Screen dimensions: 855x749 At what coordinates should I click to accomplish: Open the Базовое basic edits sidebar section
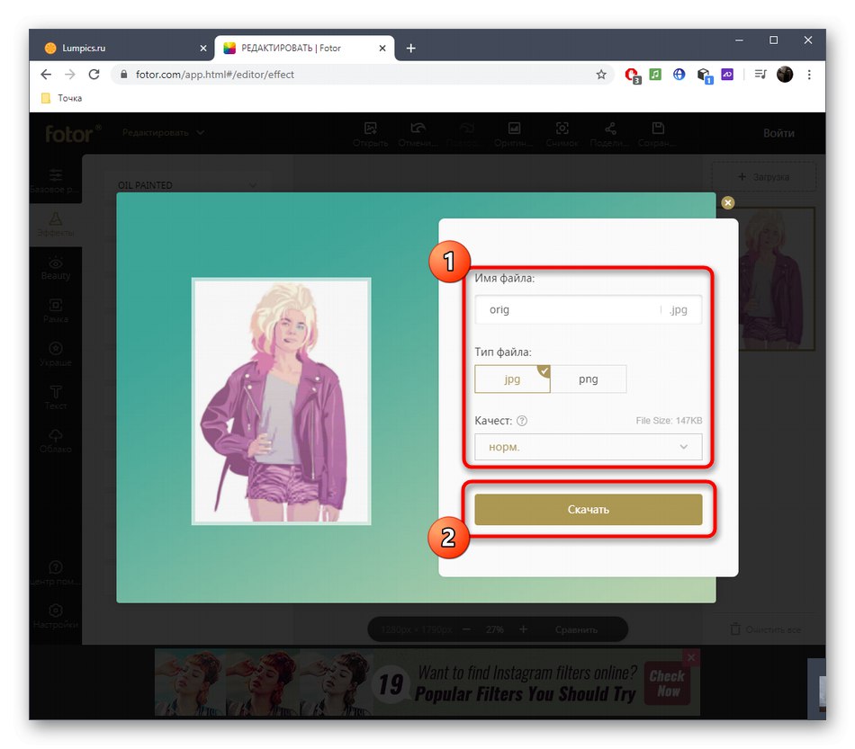[56, 182]
